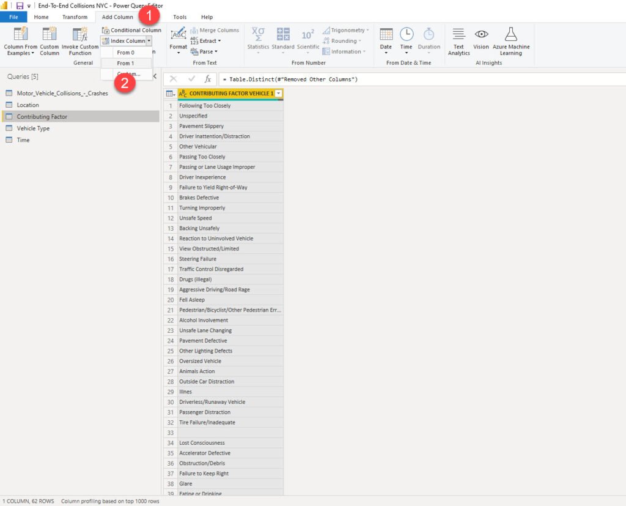This screenshot has width=626, height=506.
Task: Select the Contributing Factor query
Action: 80,116
